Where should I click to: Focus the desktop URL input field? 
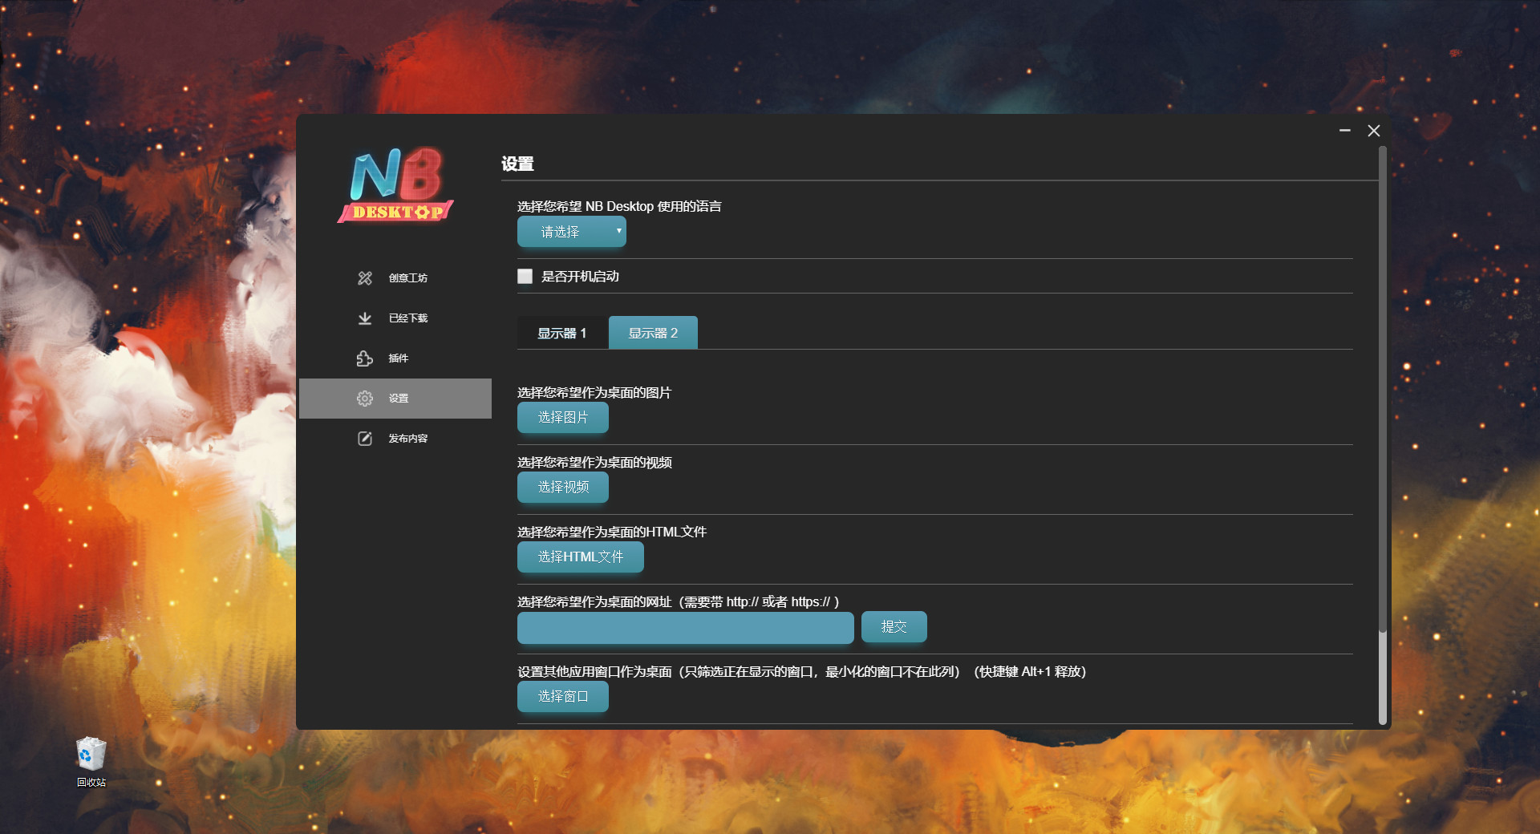point(685,628)
